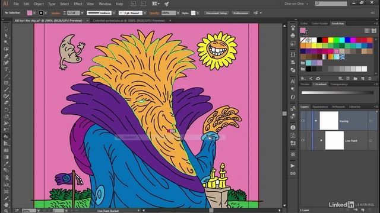
Task: Select the Magic Wand tool
Action: point(6,42)
